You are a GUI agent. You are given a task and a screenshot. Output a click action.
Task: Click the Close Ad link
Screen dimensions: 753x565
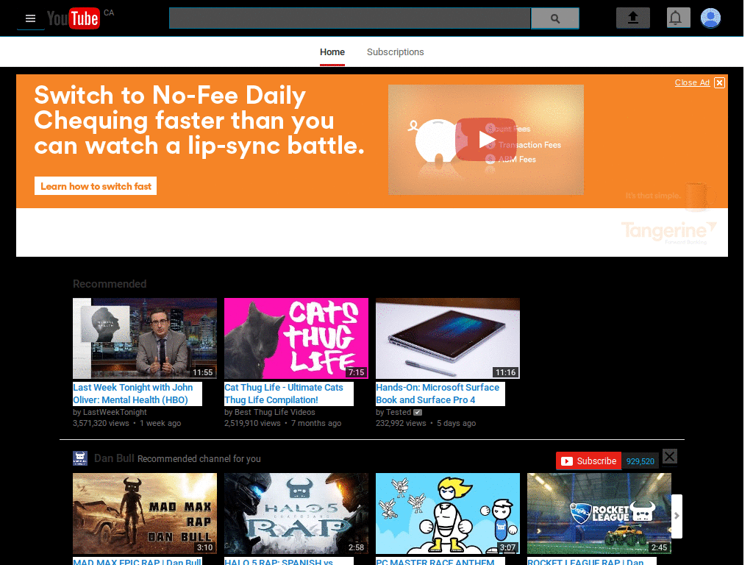point(692,82)
